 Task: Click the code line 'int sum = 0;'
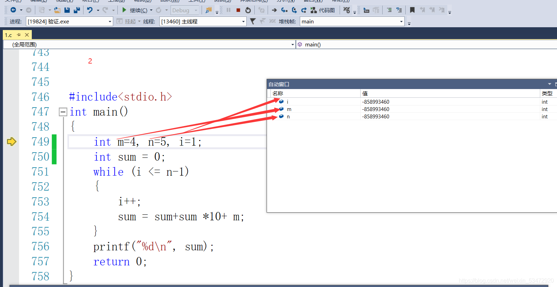(x=129, y=157)
